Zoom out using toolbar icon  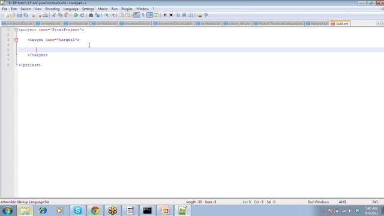pyautogui.click(x=113, y=15)
